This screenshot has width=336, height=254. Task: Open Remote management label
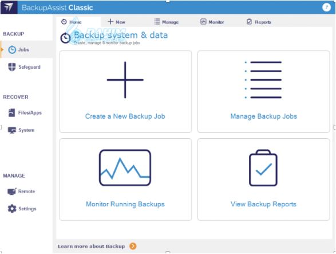click(x=26, y=192)
